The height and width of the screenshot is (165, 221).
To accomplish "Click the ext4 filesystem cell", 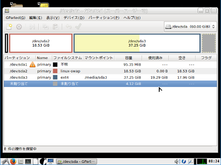I will (64, 78).
